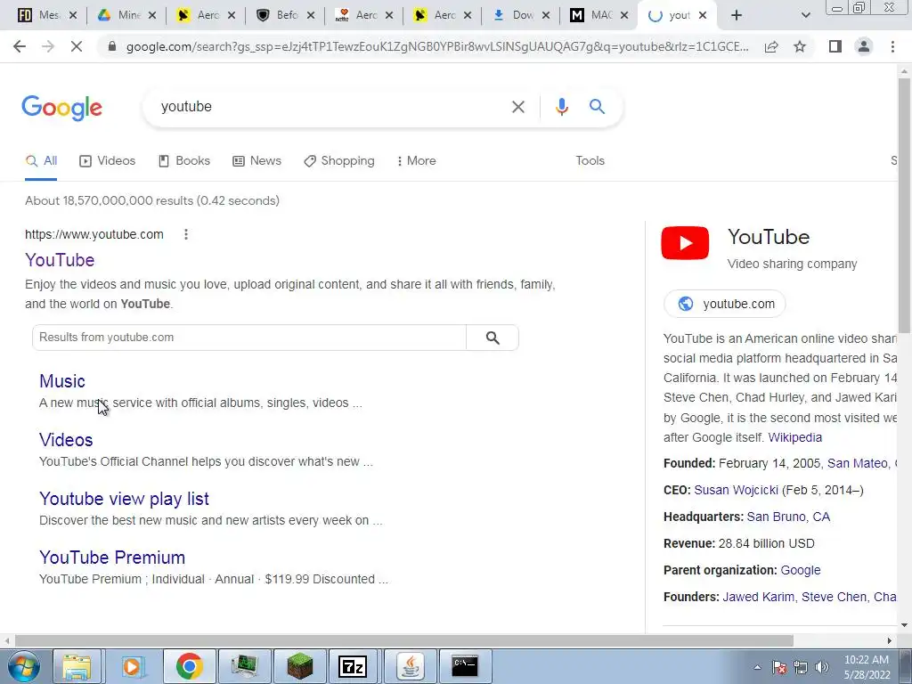The image size is (912, 684).
Task: Open Susan Wojcicki link
Action: pyautogui.click(x=736, y=491)
